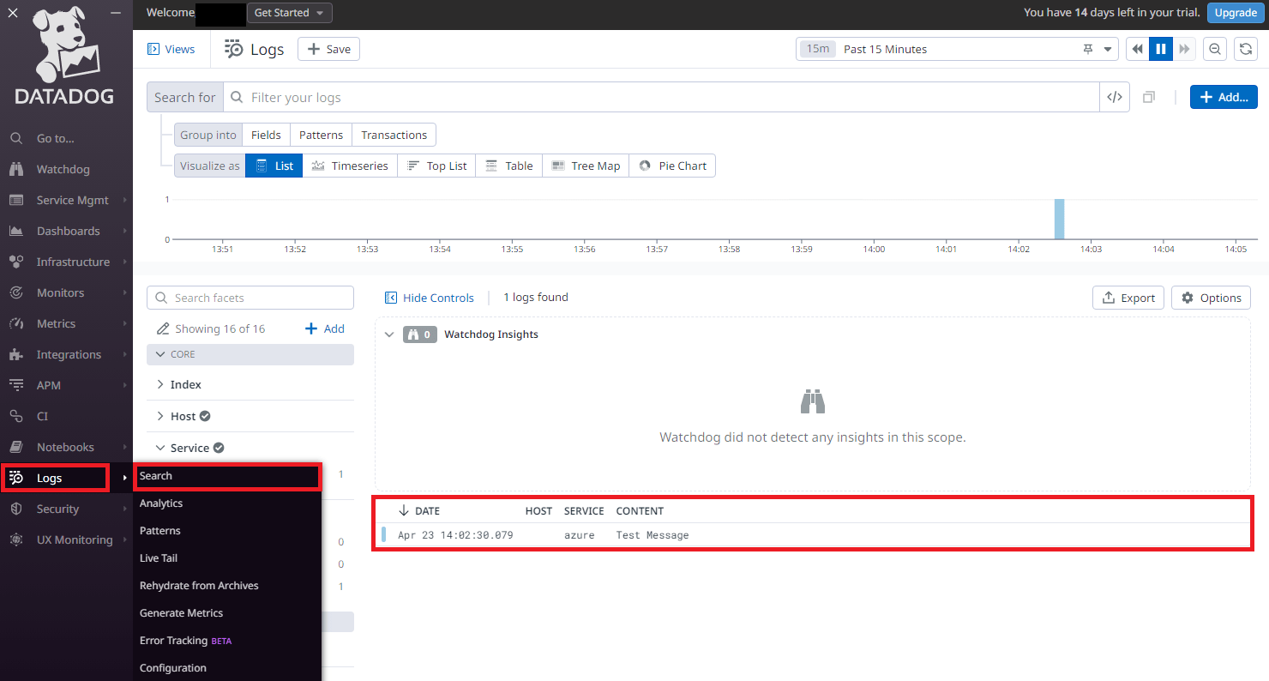Screen dimensions: 1269x681
Task: Select Live Tail in Logs submenu
Action: [159, 558]
